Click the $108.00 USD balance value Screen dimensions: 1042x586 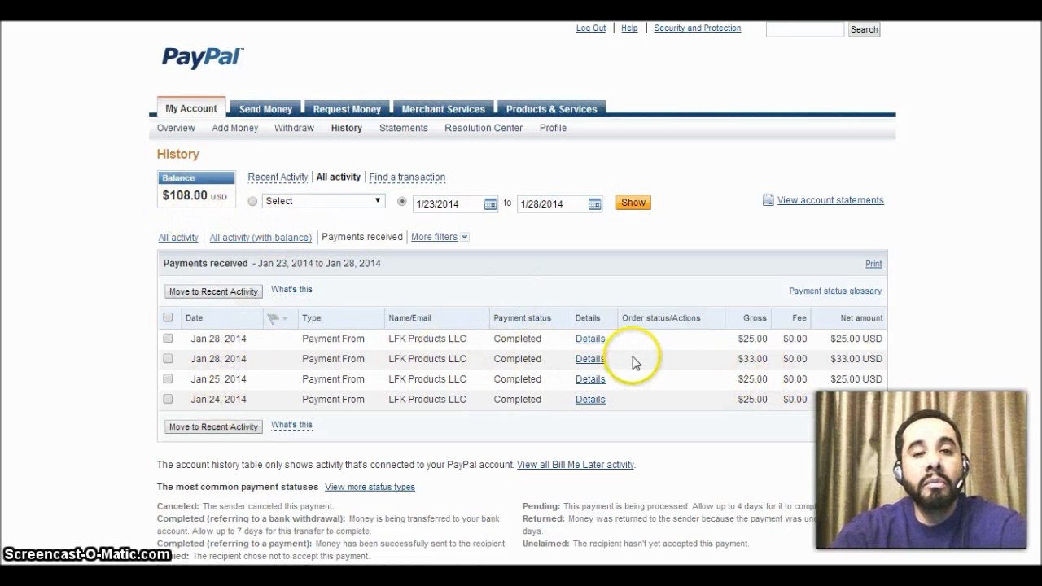[195, 195]
